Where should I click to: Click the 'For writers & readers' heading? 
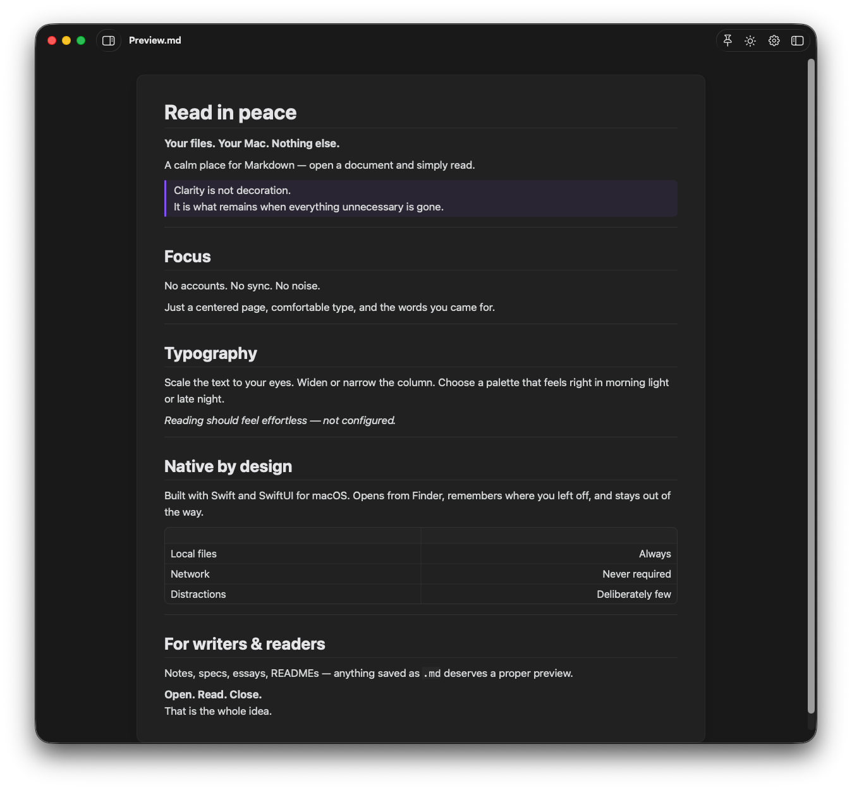coord(245,644)
